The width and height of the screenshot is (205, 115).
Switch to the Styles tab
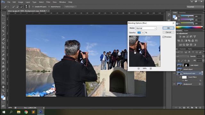coord(186,31)
